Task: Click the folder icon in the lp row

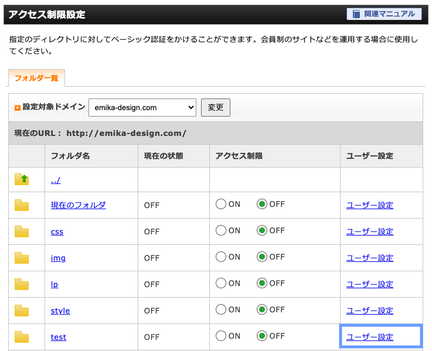Action: [22, 284]
